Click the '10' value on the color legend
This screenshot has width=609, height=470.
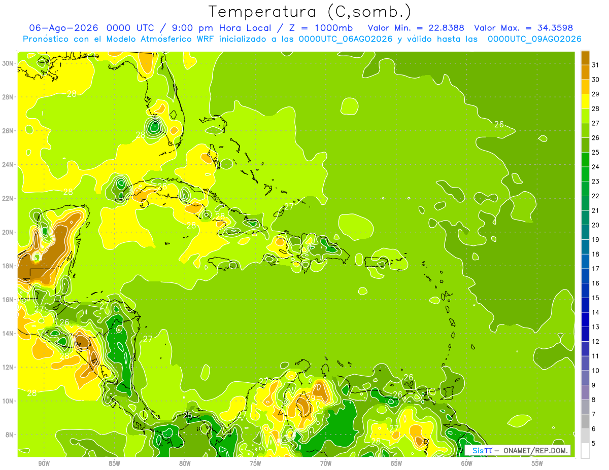(596, 371)
